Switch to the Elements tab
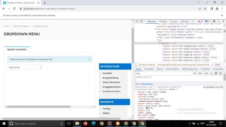The height and width of the screenshot is (127, 226). point(151,21)
